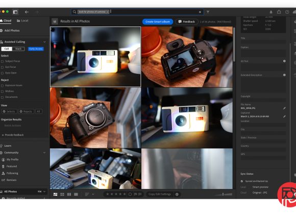Select the first beige camera thumbnail
296x214 pixels.
(95, 57)
